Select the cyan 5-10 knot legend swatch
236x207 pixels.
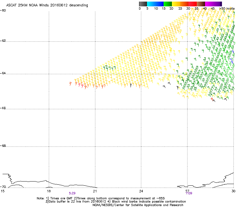point(151,4)
